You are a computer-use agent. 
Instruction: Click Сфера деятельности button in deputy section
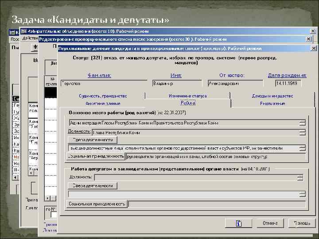[x=92, y=185]
